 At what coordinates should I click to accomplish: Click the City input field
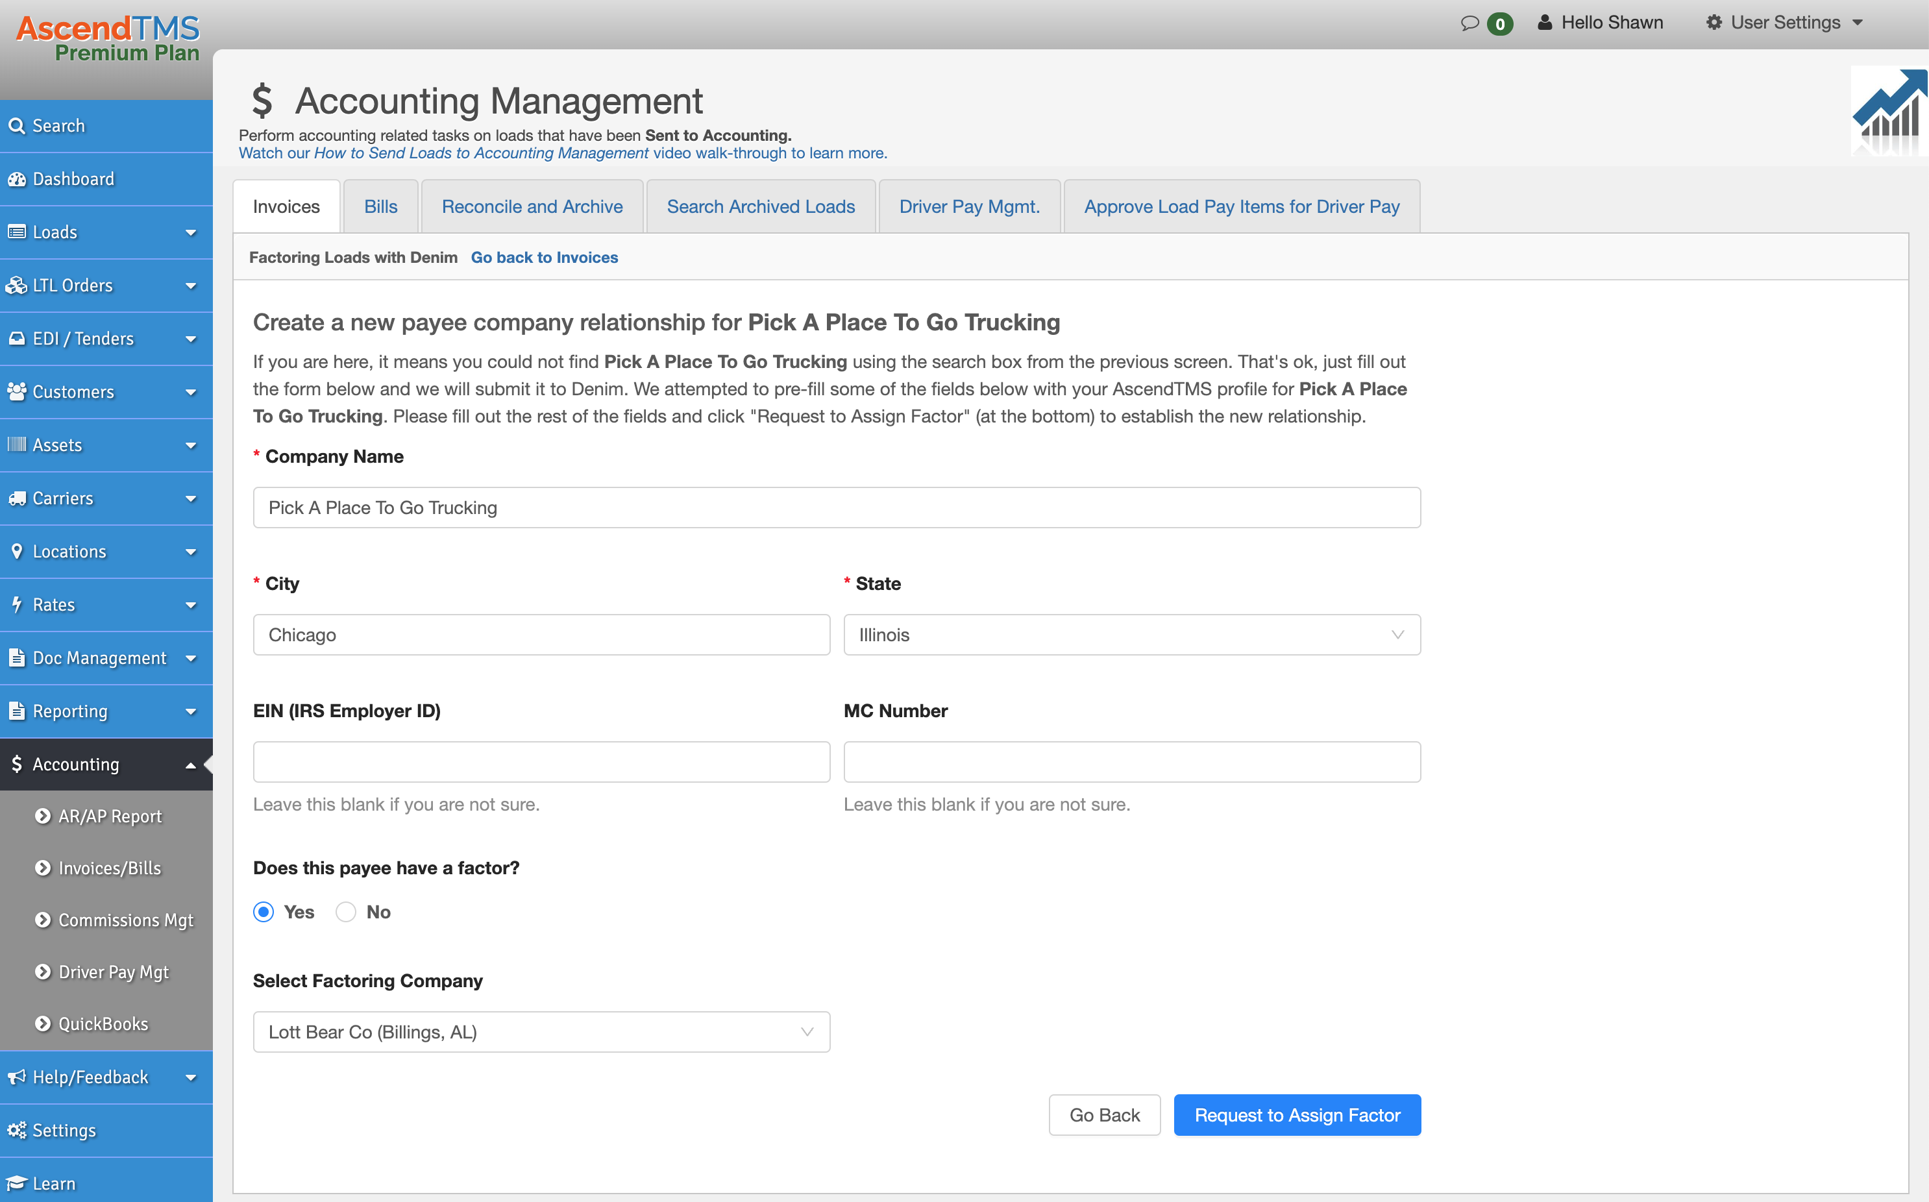(541, 634)
